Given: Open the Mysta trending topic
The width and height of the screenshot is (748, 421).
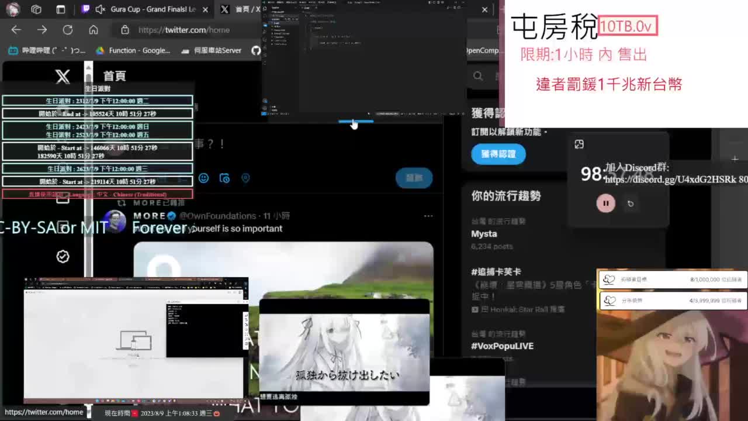Looking at the screenshot, I should click(484, 234).
